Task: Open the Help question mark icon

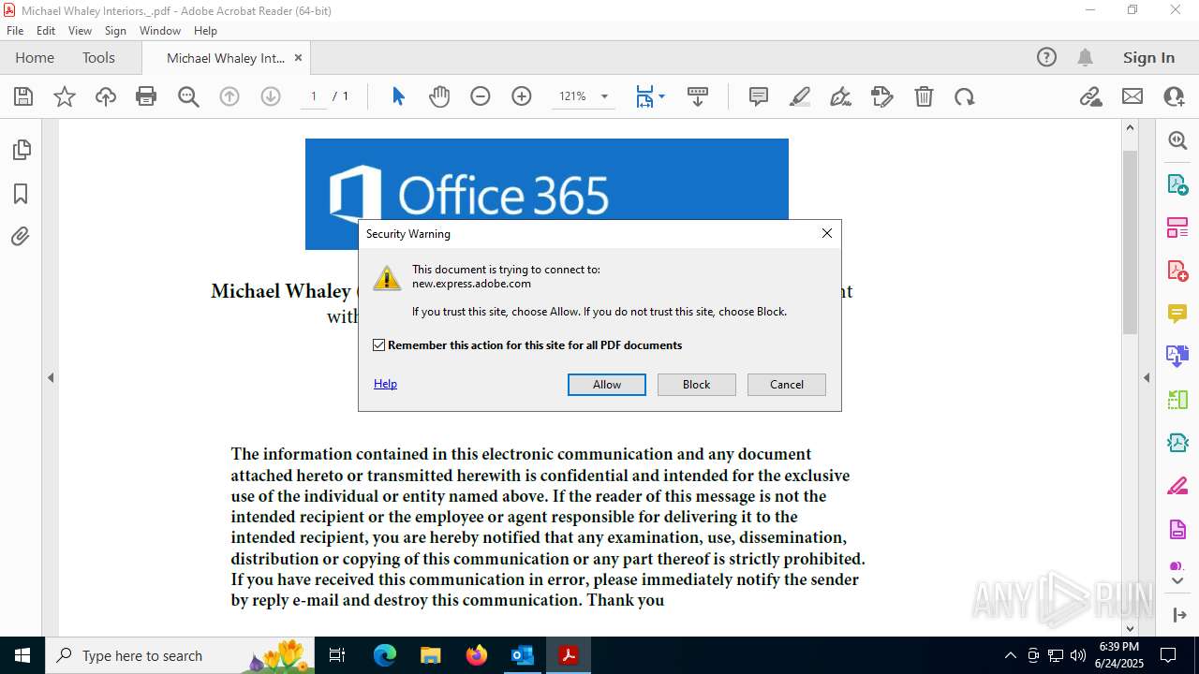Action: coord(1046,57)
